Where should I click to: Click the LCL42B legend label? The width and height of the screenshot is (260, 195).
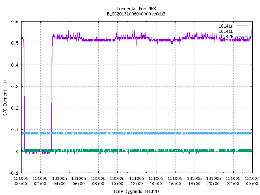coord(226,37)
